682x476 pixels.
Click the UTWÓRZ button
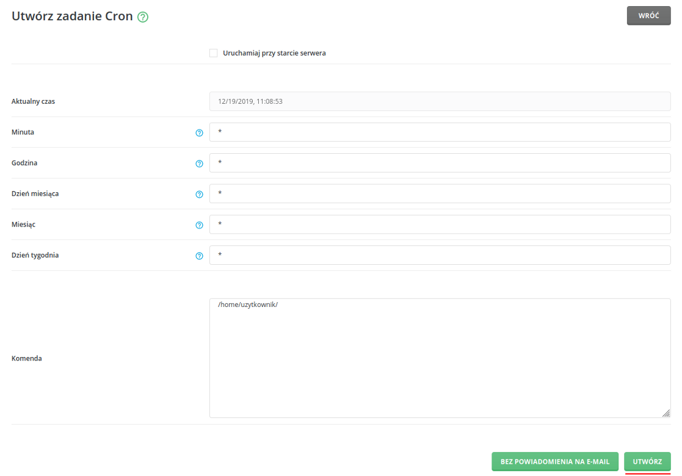tap(647, 461)
